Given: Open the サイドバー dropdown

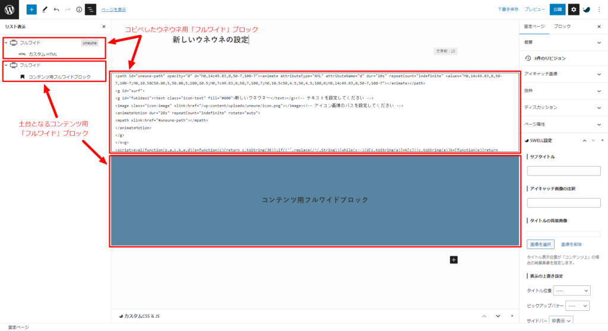Looking at the screenshot, I should pyautogui.click(x=562, y=321).
